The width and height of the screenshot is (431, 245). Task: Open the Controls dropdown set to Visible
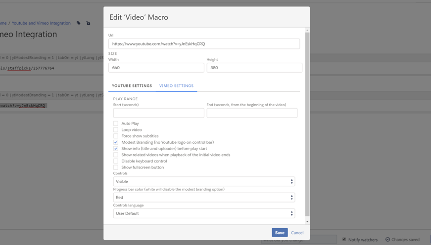pyautogui.click(x=204, y=182)
